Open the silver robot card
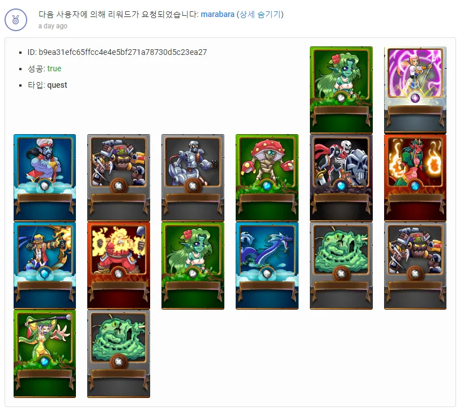 click(x=193, y=178)
